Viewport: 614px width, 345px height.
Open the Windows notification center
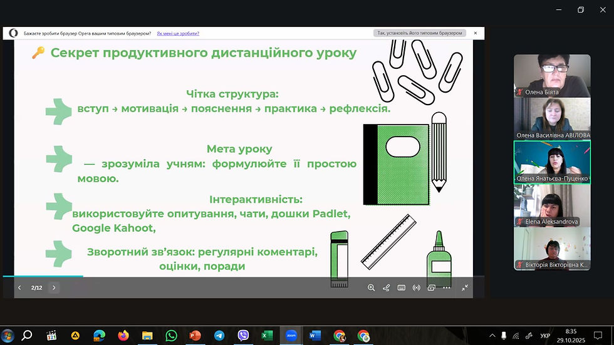(x=598, y=336)
